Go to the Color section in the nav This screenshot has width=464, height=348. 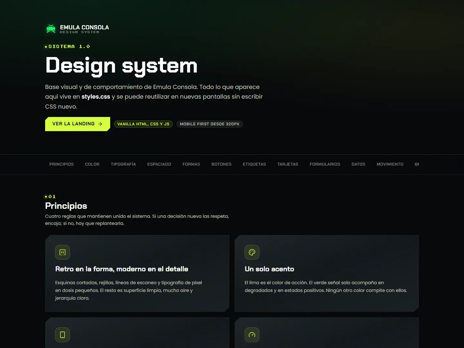pos(92,164)
